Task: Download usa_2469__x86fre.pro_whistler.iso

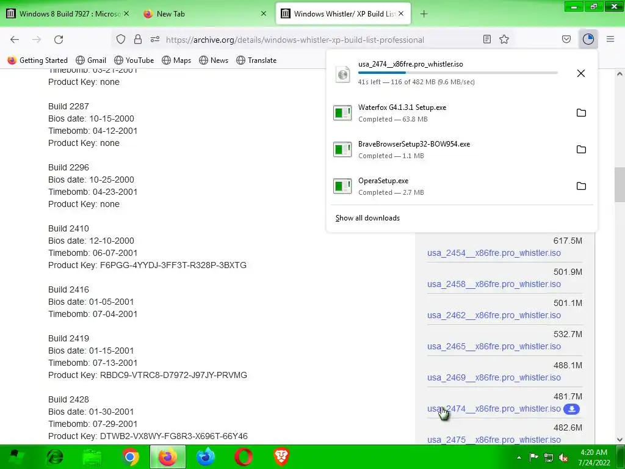Action: (494, 377)
